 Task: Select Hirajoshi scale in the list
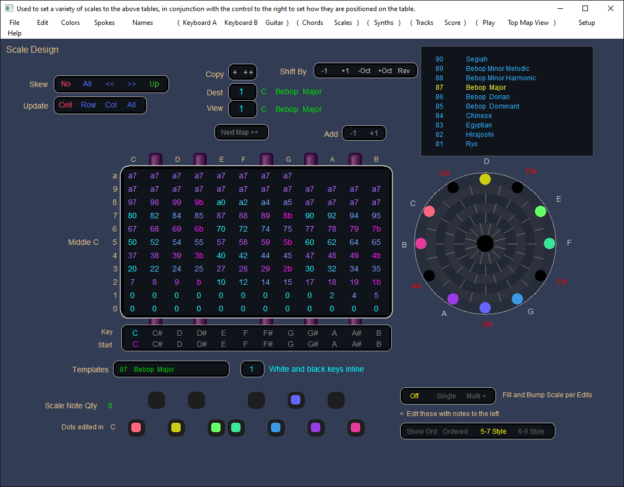click(479, 135)
